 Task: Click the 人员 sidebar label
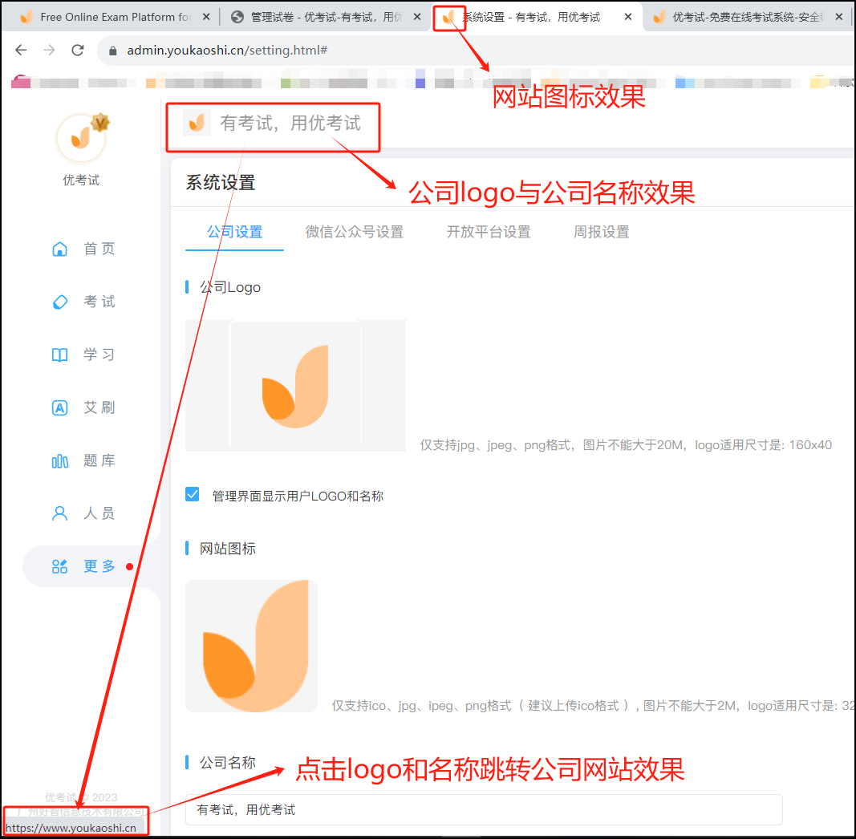tap(99, 513)
